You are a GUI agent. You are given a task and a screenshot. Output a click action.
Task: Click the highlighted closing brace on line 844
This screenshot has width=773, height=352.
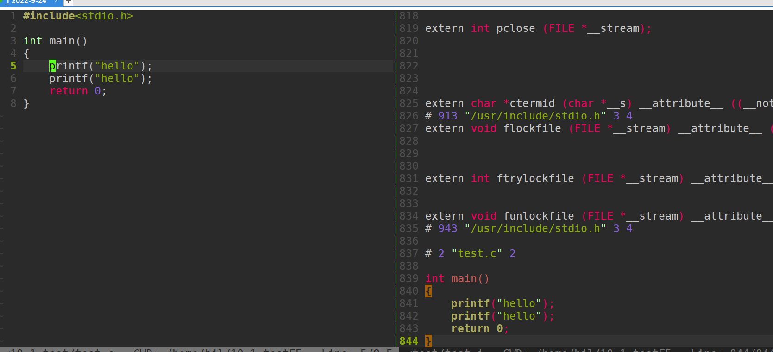(x=428, y=341)
